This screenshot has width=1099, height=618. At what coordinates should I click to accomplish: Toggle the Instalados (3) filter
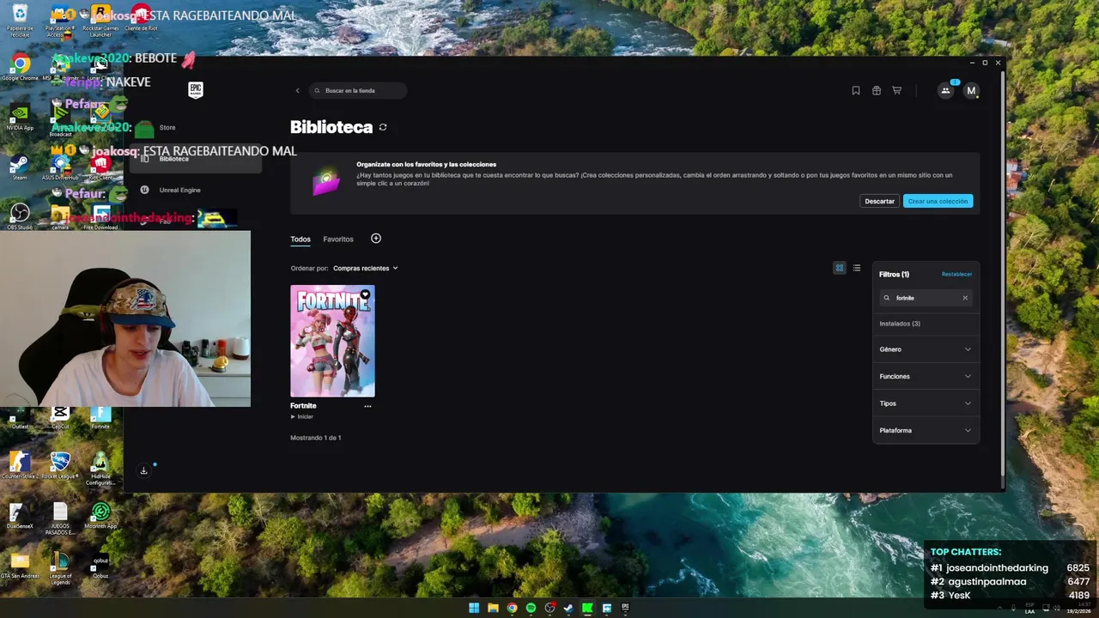pyautogui.click(x=900, y=324)
